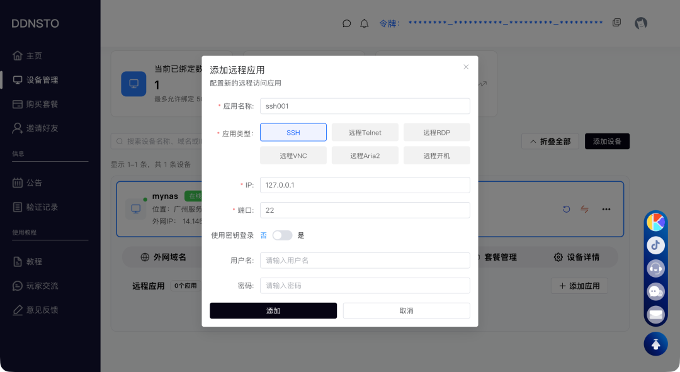Select SSH application type
This screenshot has height=372, width=680.
pos(293,132)
